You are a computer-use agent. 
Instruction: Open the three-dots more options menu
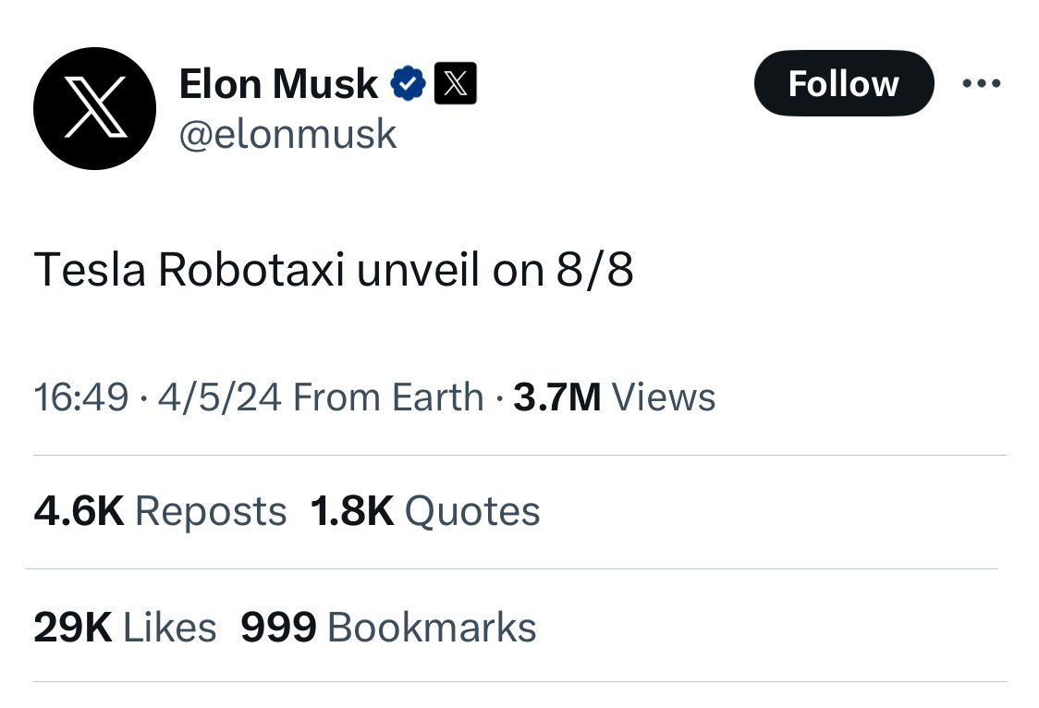point(981,84)
